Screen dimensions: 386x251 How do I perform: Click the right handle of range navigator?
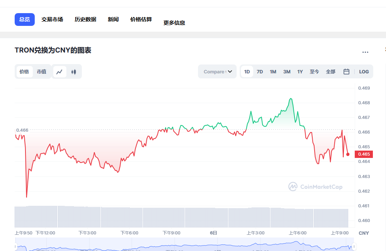coord(354,246)
